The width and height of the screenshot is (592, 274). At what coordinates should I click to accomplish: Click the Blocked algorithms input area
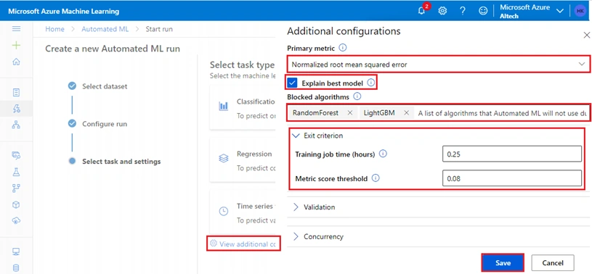coord(501,113)
